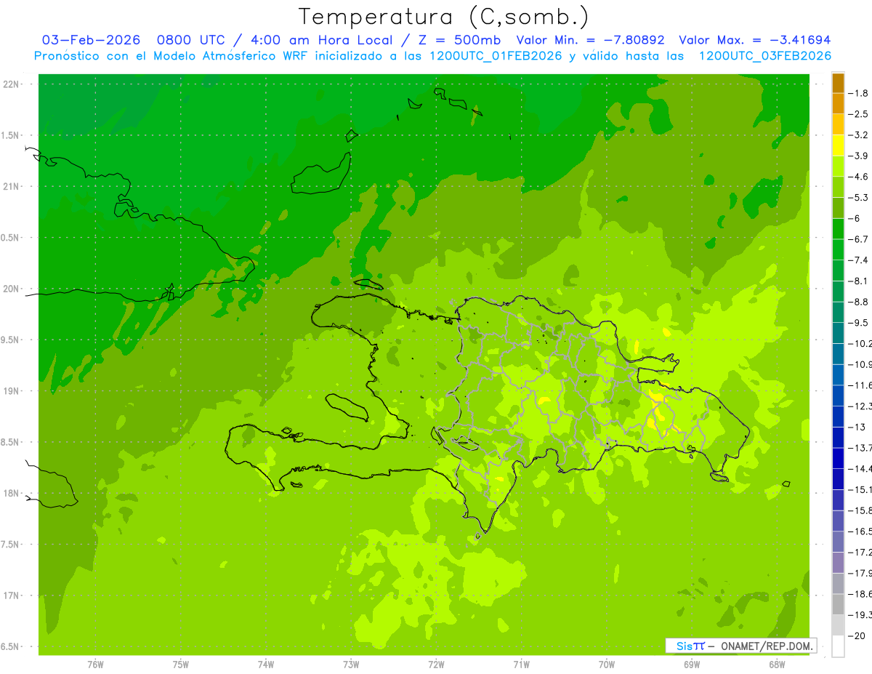Click the '-5.3' colorbar value
The height and width of the screenshot is (674, 872).
859,198
